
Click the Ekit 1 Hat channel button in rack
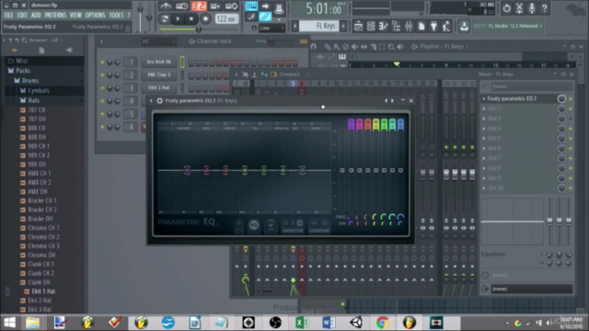click(159, 87)
